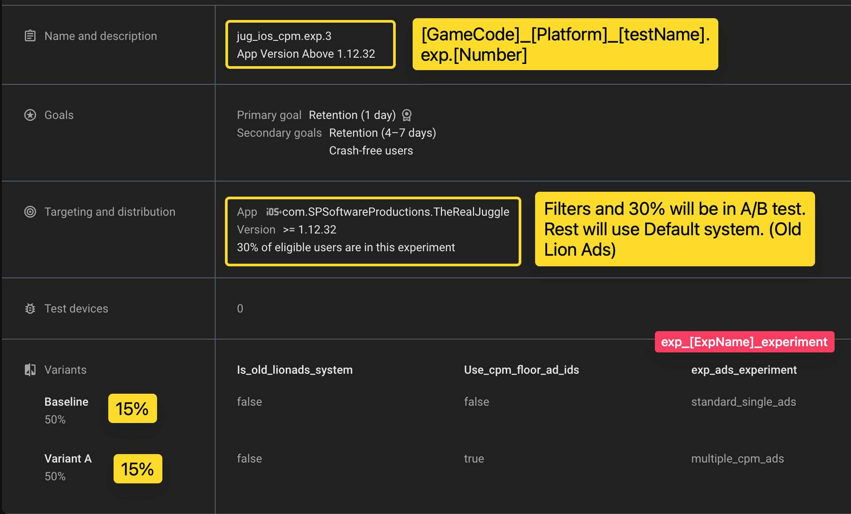
Task: Click the Targeting and distribution target icon
Action: [x=30, y=212]
